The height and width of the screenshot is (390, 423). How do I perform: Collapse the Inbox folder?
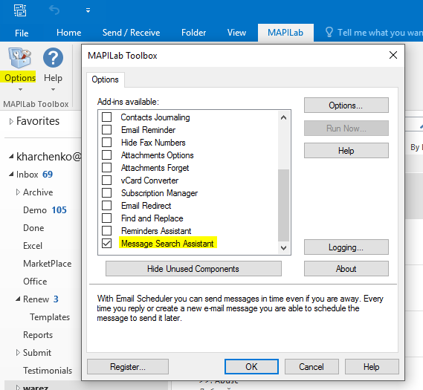(11, 175)
